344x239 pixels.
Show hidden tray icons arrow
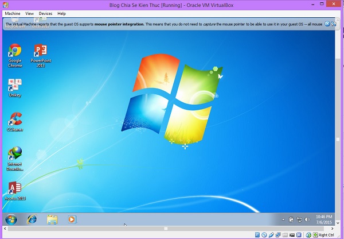click(x=283, y=219)
